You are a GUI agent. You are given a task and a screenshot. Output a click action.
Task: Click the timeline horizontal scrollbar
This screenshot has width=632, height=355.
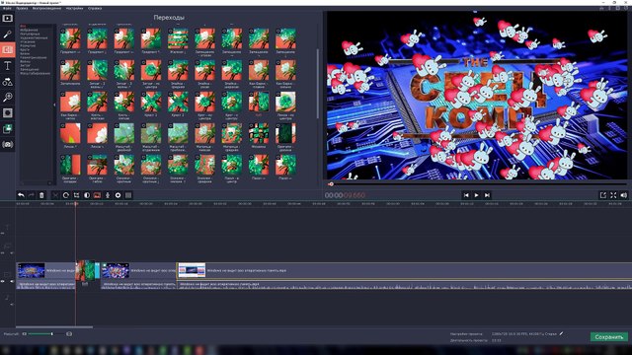click(54, 326)
